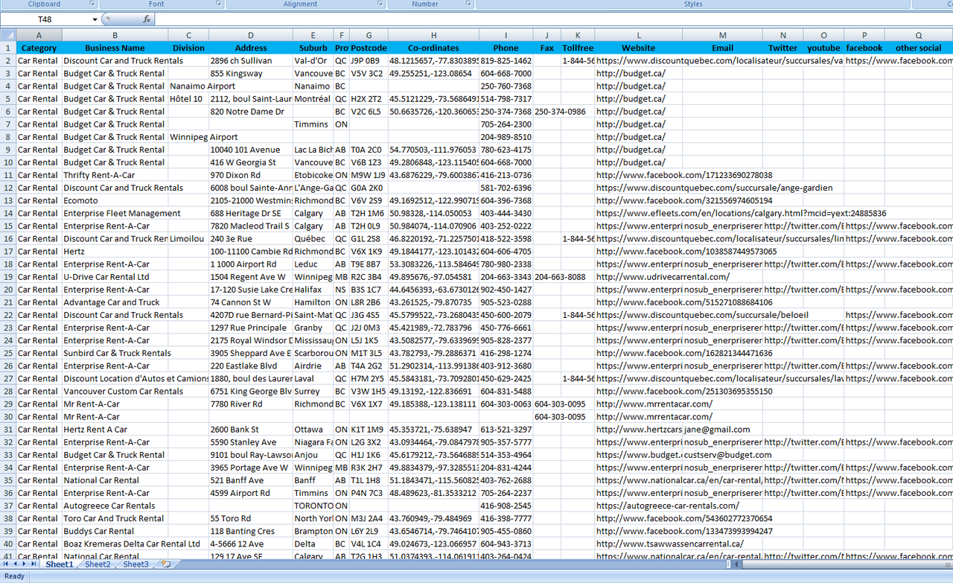Screen dimensions: 953x583
Task: Open the Alignment dialog launcher
Action: 378,4
